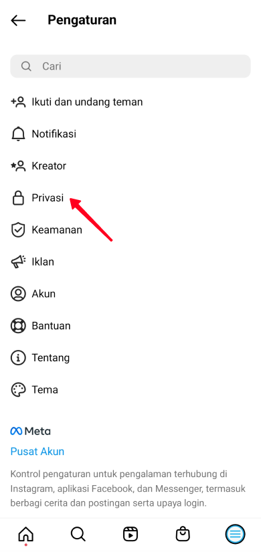
Task: Open the Reels tab icon
Action: click(130, 534)
